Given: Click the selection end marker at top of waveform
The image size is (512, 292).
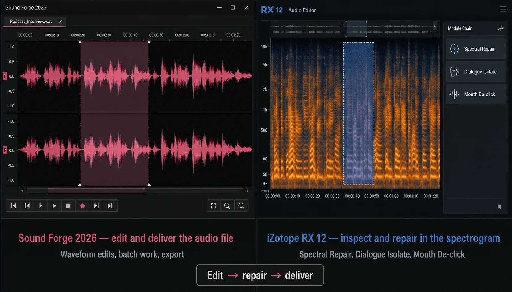Looking at the screenshot, I should click(x=149, y=42).
